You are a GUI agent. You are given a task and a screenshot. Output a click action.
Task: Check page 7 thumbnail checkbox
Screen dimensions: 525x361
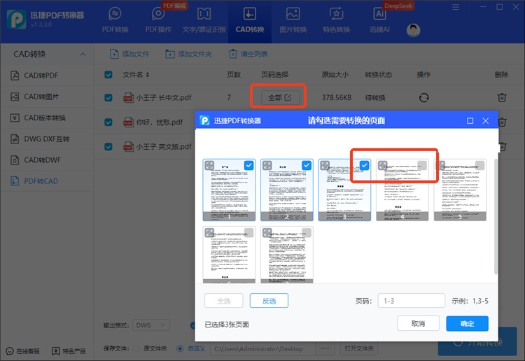coord(307,232)
